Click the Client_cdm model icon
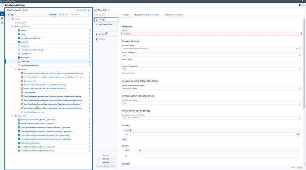The width and height of the screenshot is (306, 170). pos(19,46)
